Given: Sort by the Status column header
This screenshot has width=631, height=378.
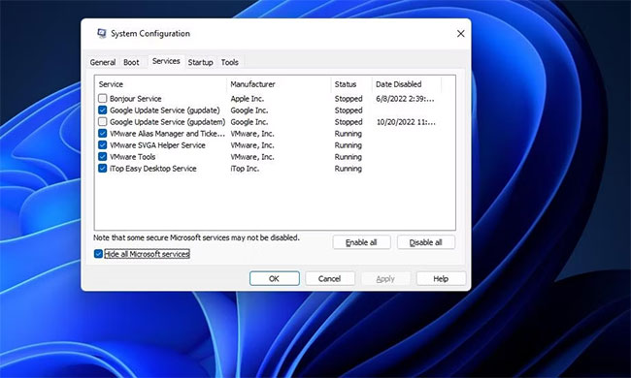Looking at the screenshot, I should click(351, 84).
